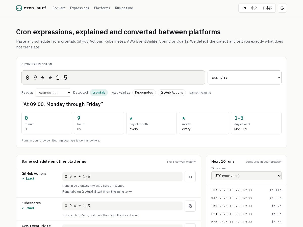The image size is (303, 227).
Task: Click the Wed 2026-10-28 09:00 run row
Action: (x=246, y=198)
